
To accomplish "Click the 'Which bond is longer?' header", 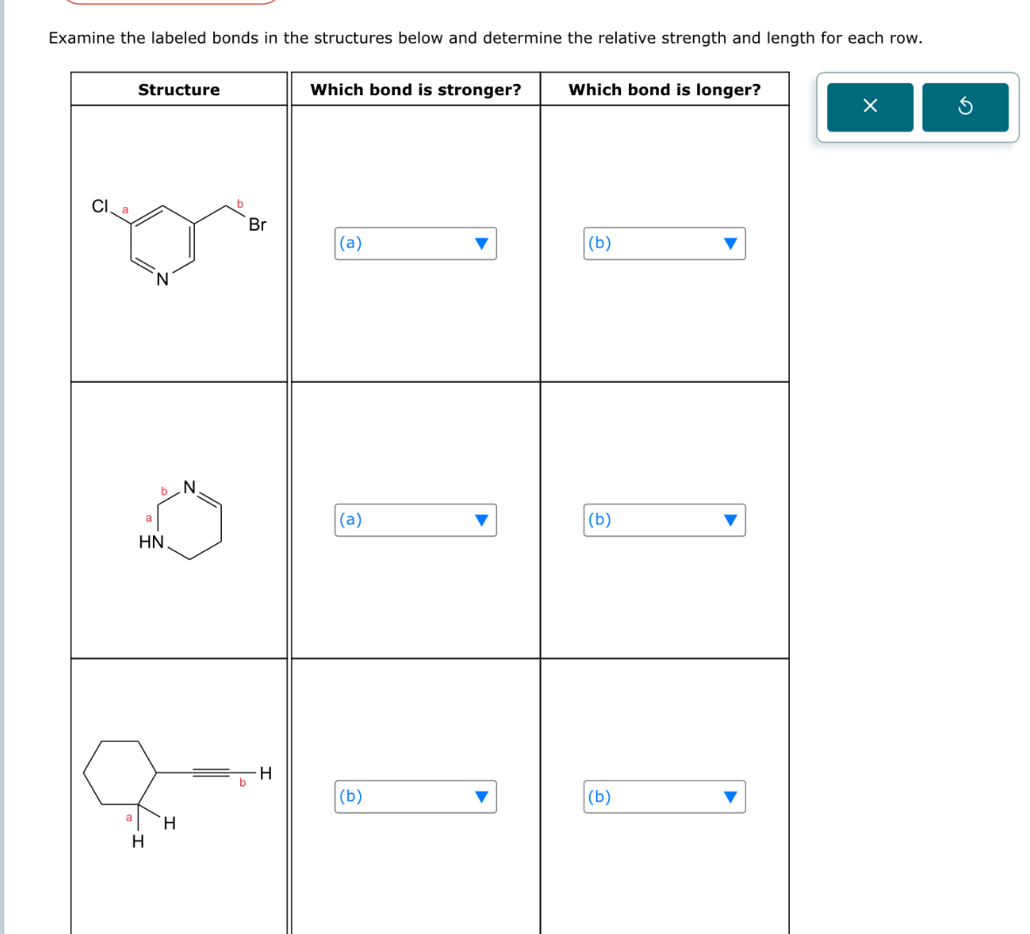I will tap(665, 89).
